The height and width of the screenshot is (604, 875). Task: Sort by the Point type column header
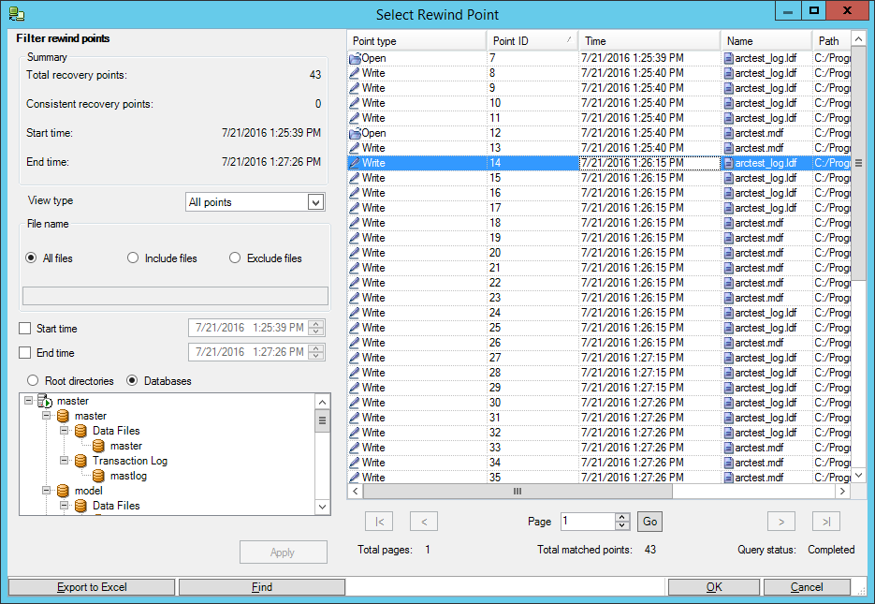[x=416, y=41]
